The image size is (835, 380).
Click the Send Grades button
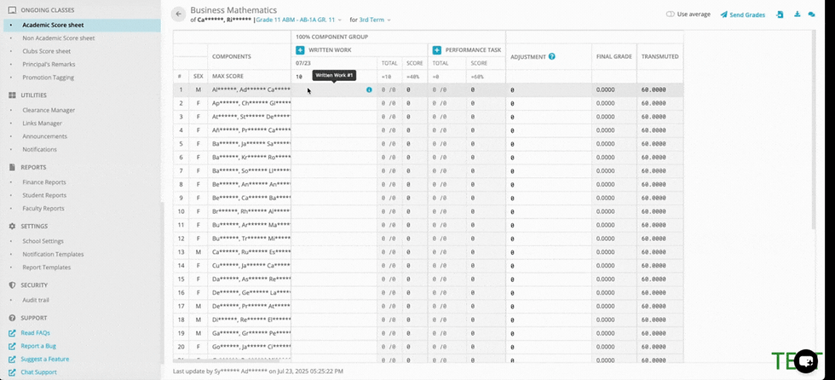point(743,14)
